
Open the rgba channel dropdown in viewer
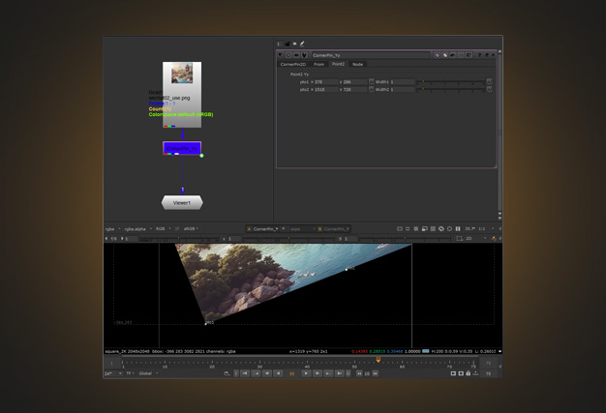110,229
